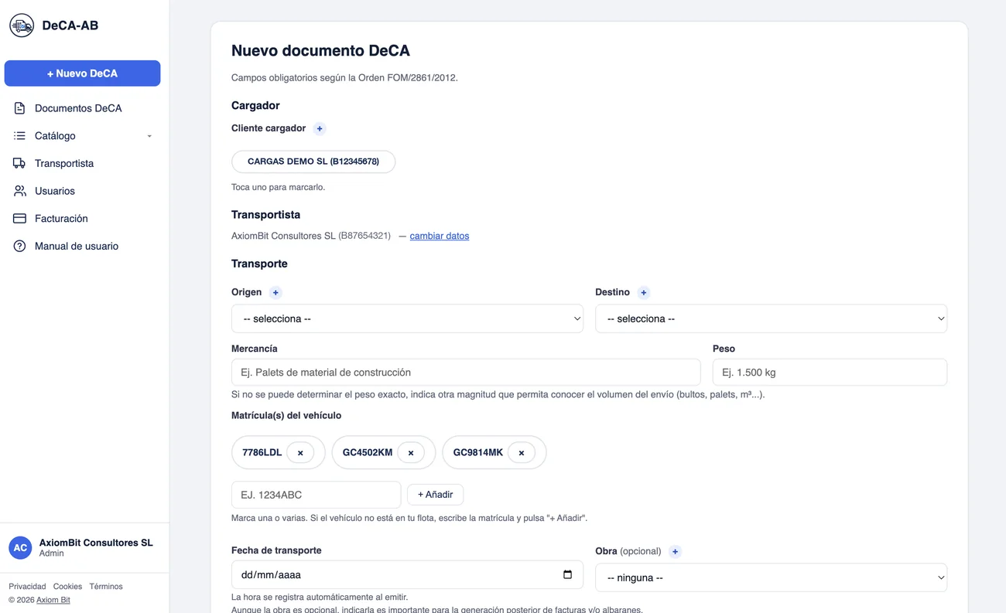Image resolution: width=1006 pixels, height=613 pixels.
Task: Select the CARGAS DEMO SL cargador chip
Action: [x=313, y=162]
